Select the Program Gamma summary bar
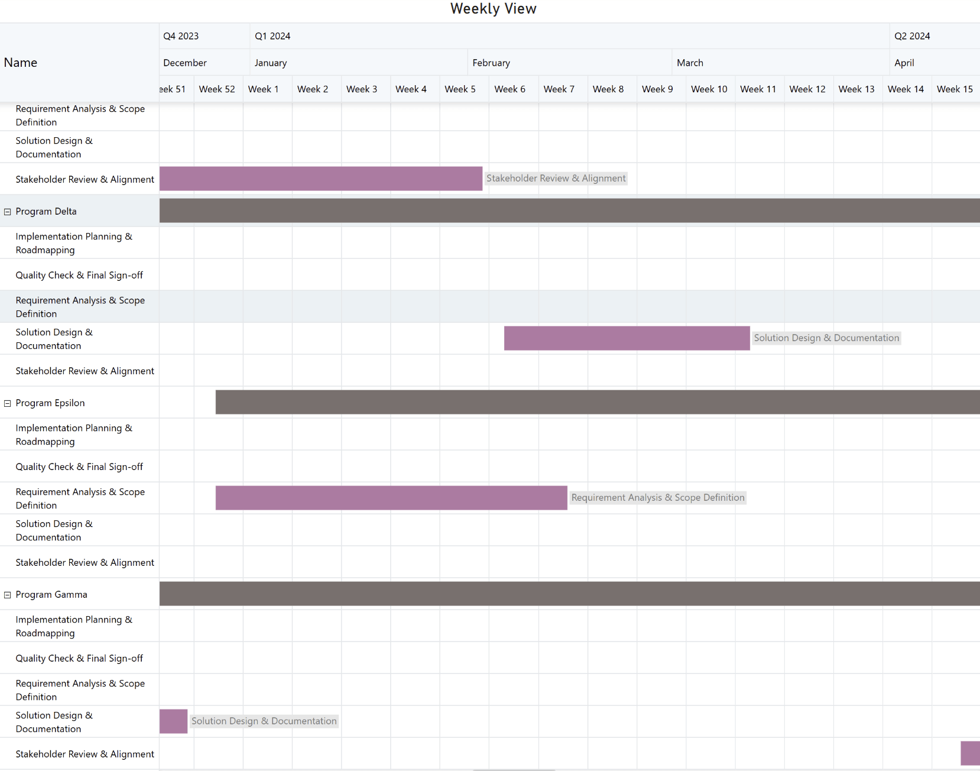 click(569, 594)
